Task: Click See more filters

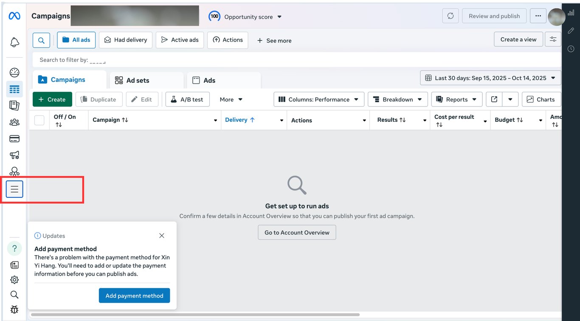Action: (274, 41)
